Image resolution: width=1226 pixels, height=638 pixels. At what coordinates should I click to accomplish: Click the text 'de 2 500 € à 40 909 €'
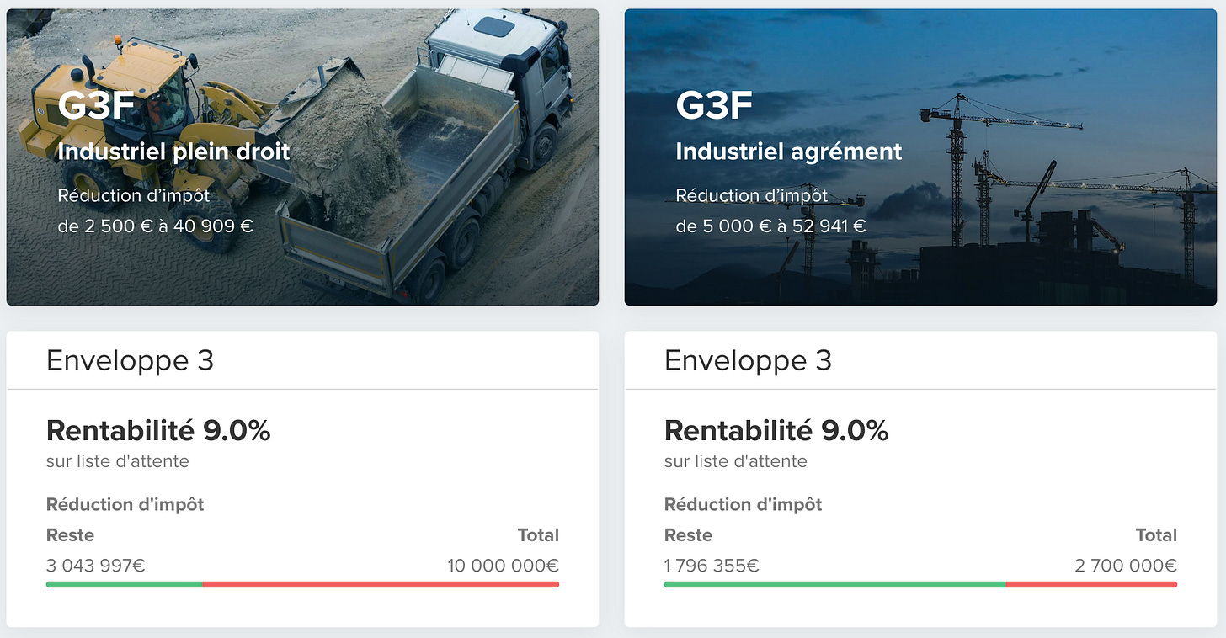coord(155,226)
